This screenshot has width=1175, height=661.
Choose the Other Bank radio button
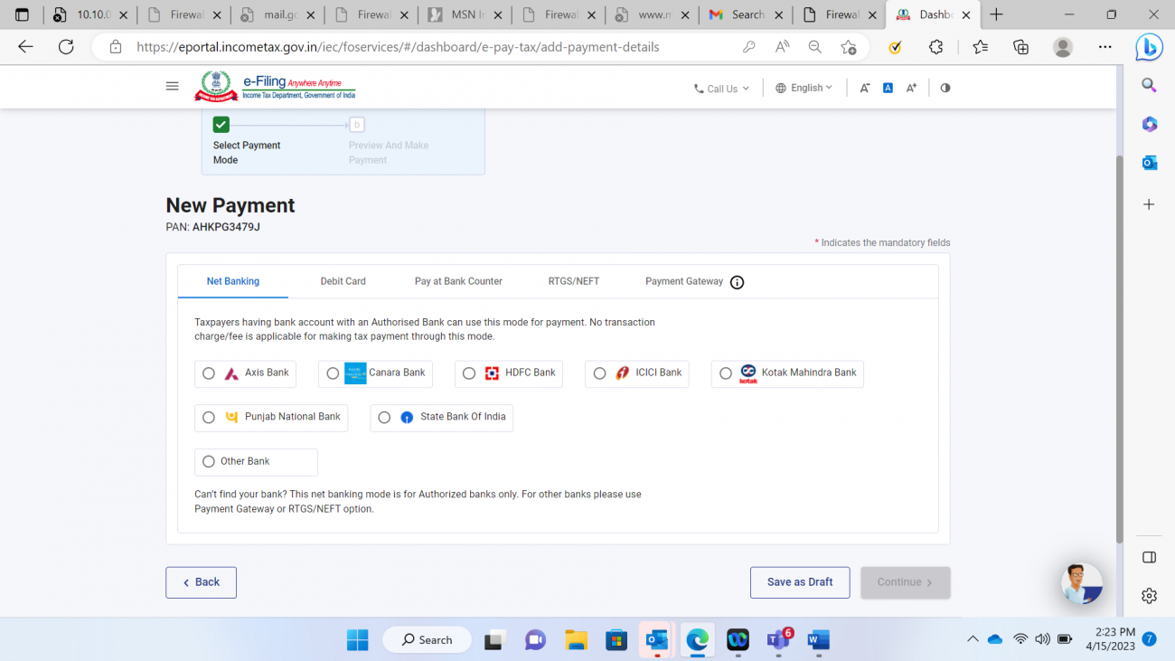click(x=209, y=462)
